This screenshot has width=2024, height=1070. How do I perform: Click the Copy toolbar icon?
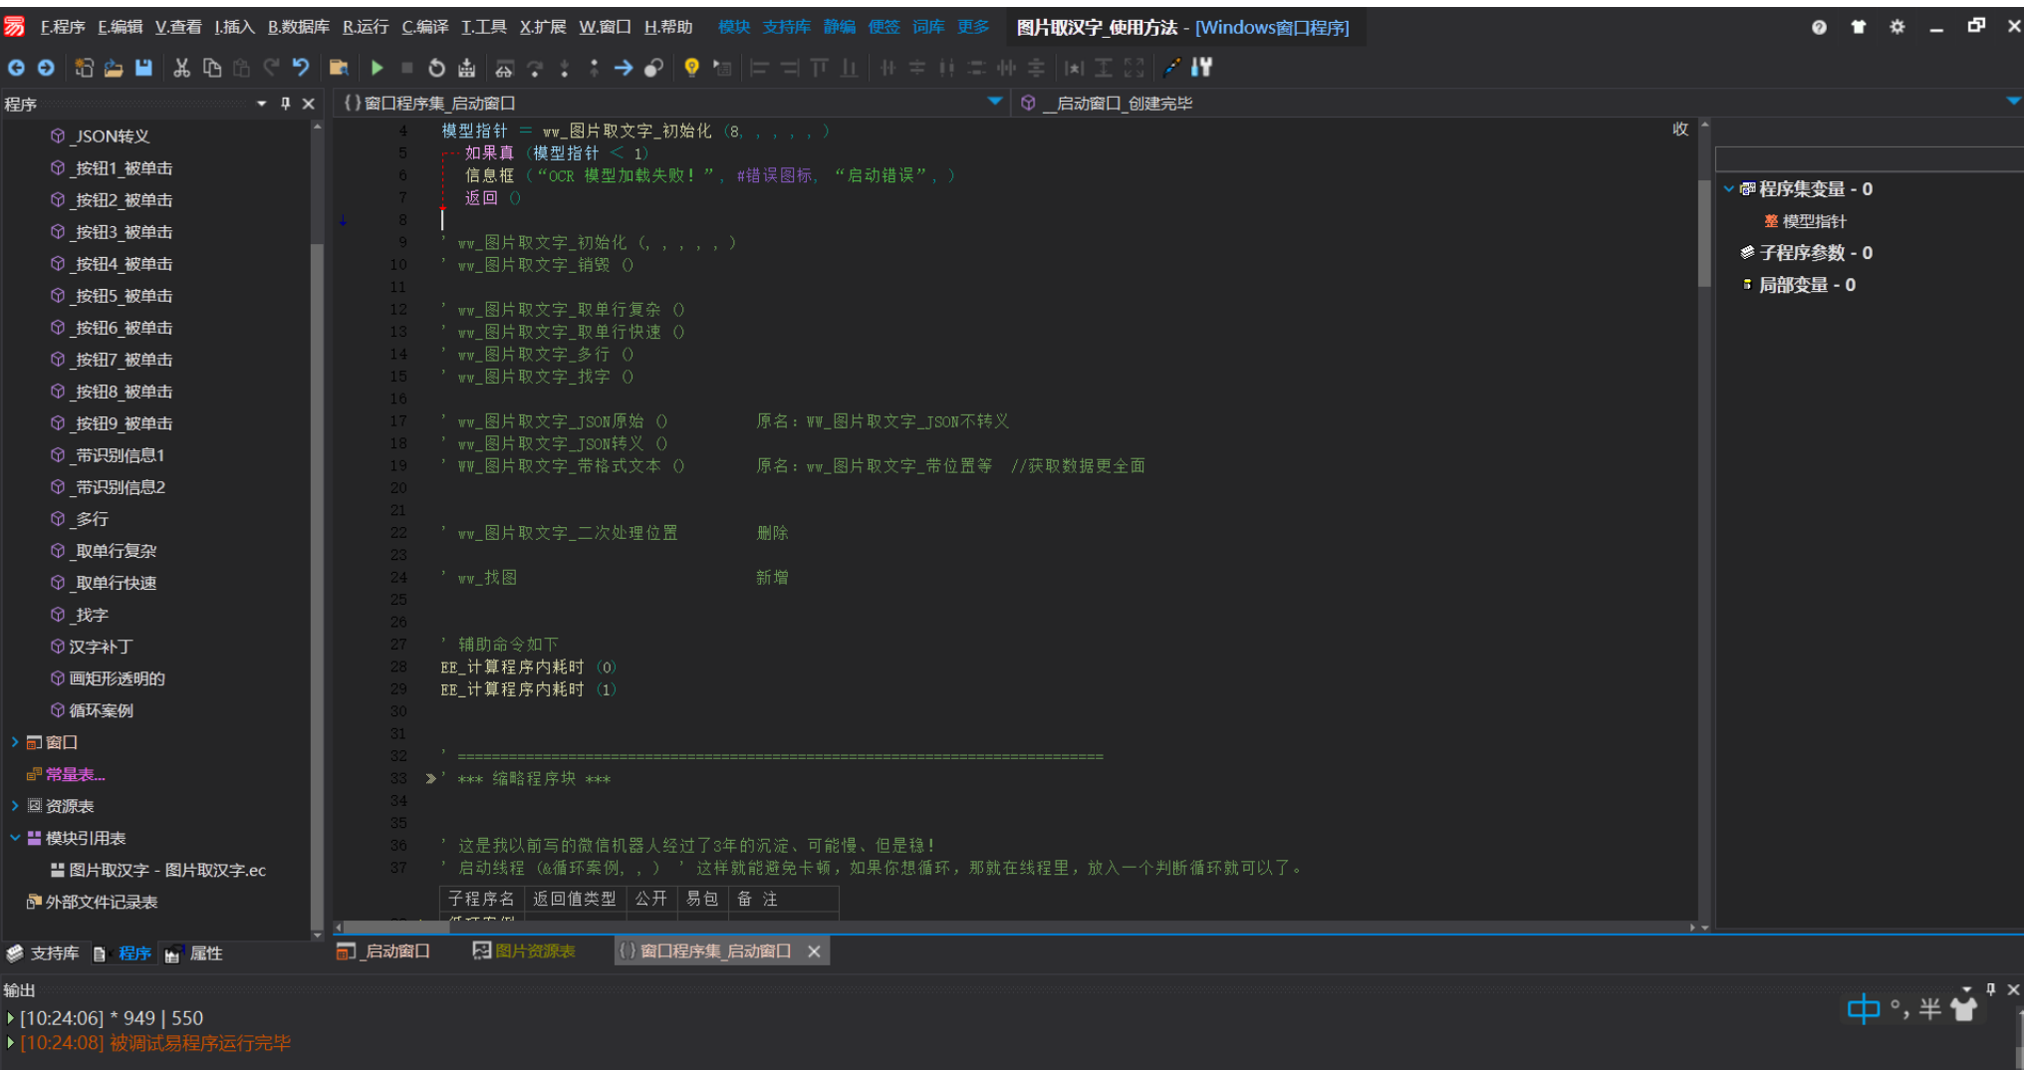click(211, 68)
